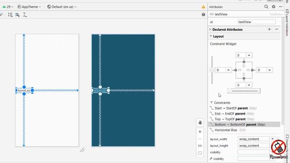The width and height of the screenshot is (290, 163).
Task: Click the Align toolbar icon
Action: [x=18, y=15]
